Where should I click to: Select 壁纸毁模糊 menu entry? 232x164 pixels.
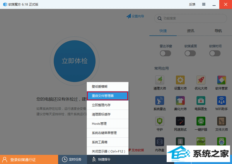click(x=107, y=86)
